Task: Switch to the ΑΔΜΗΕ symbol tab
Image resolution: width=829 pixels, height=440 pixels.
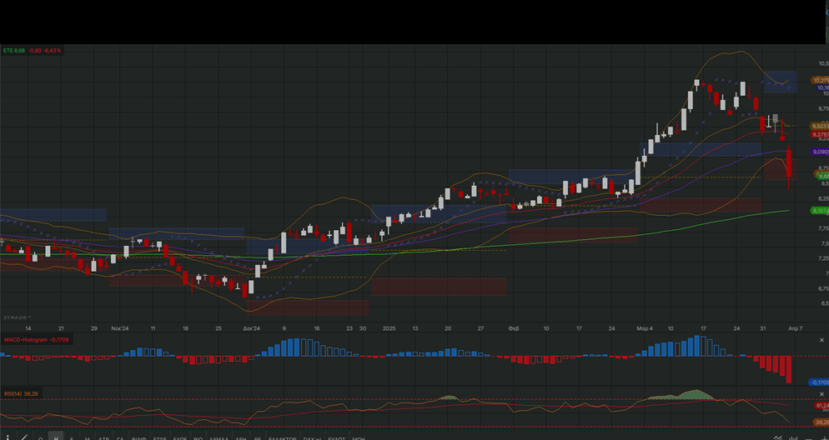Action: point(219,438)
